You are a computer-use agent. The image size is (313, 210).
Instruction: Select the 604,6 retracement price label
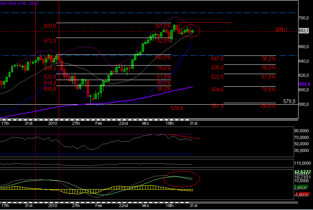point(217,89)
